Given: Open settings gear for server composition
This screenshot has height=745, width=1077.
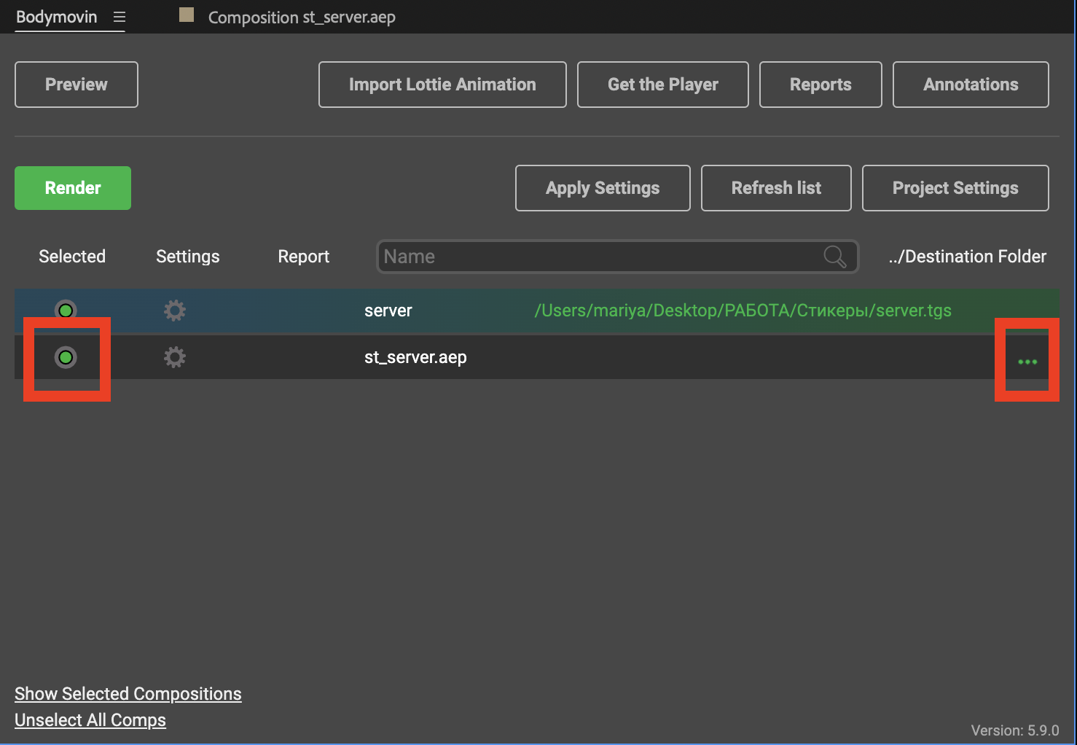Looking at the screenshot, I should point(174,311).
